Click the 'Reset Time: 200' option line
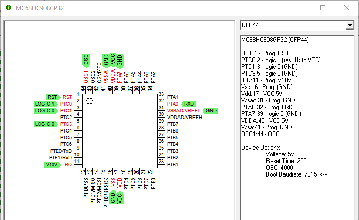The height and width of the screenshot is (220, 359). click(286, 161)
